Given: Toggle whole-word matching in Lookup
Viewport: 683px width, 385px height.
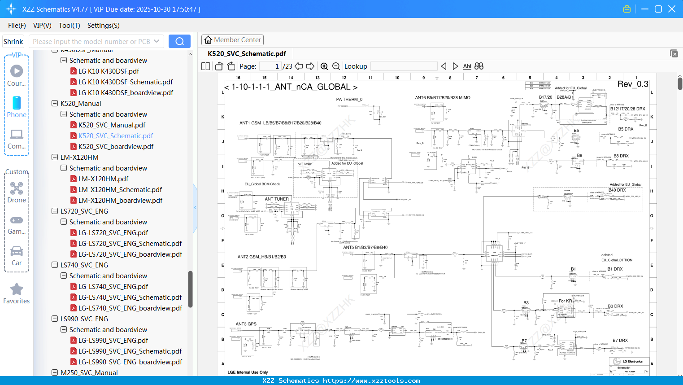Looking at the screenshot, I should coord(478,66).
